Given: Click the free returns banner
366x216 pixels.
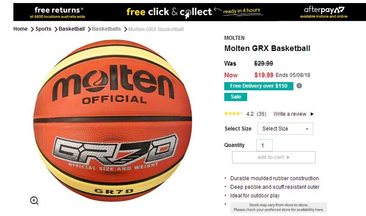Looking at the screenshot, I should pos(57,12).
